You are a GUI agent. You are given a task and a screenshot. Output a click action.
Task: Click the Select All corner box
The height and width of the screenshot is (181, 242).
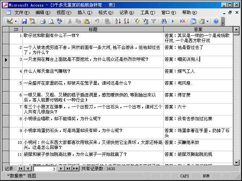6,30
